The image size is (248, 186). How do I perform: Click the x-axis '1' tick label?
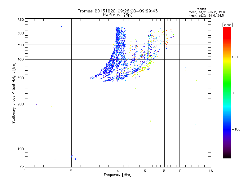click(25, 171)
